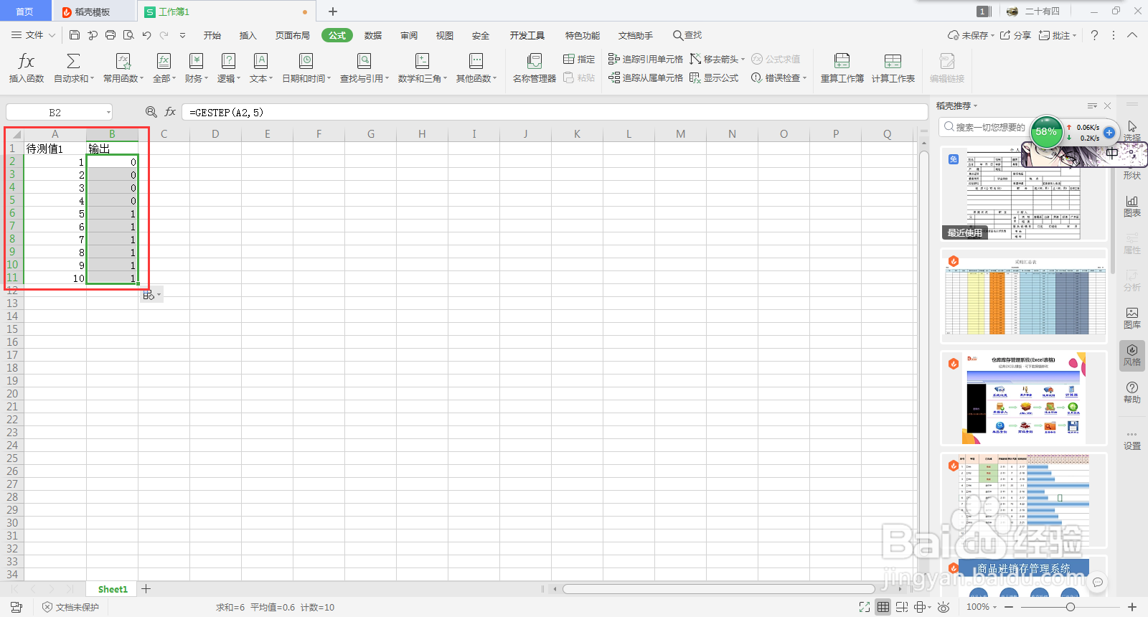
Task: Click 计算工作表 calculate sheet
Action: [x=893, y=68]
